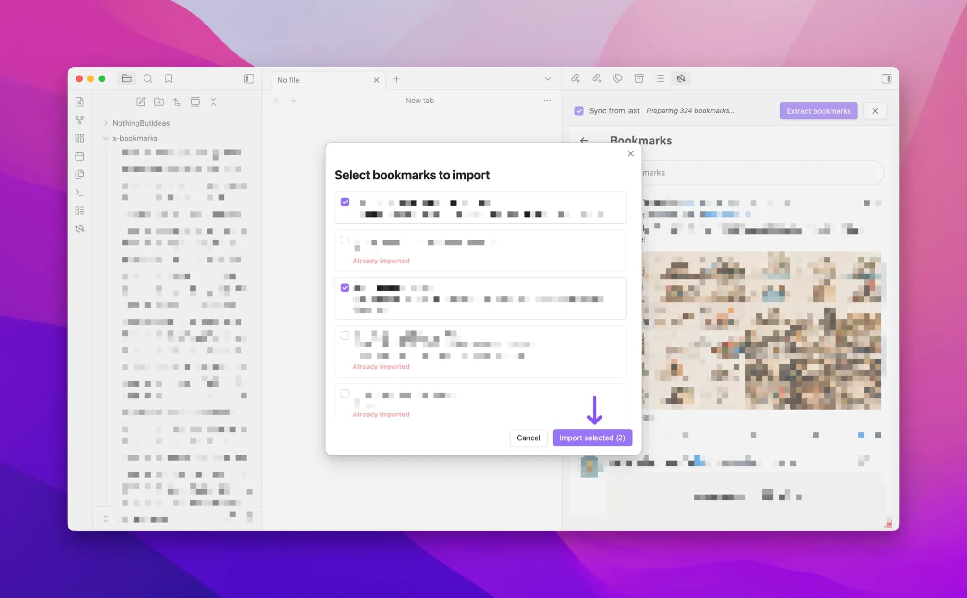Open the bookmarks pane icon
Screen dimensions: 967x598
click(169, 78)
